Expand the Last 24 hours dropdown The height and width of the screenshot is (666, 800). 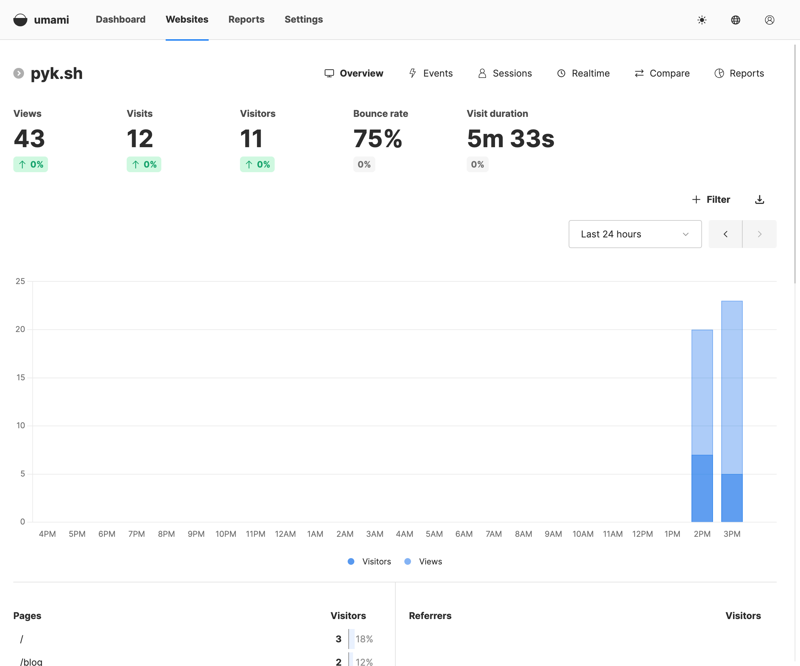[x=635, y=234]
